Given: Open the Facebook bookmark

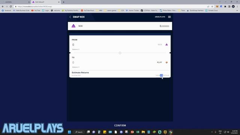Looking at the screenshot, I should pos(6,10).
